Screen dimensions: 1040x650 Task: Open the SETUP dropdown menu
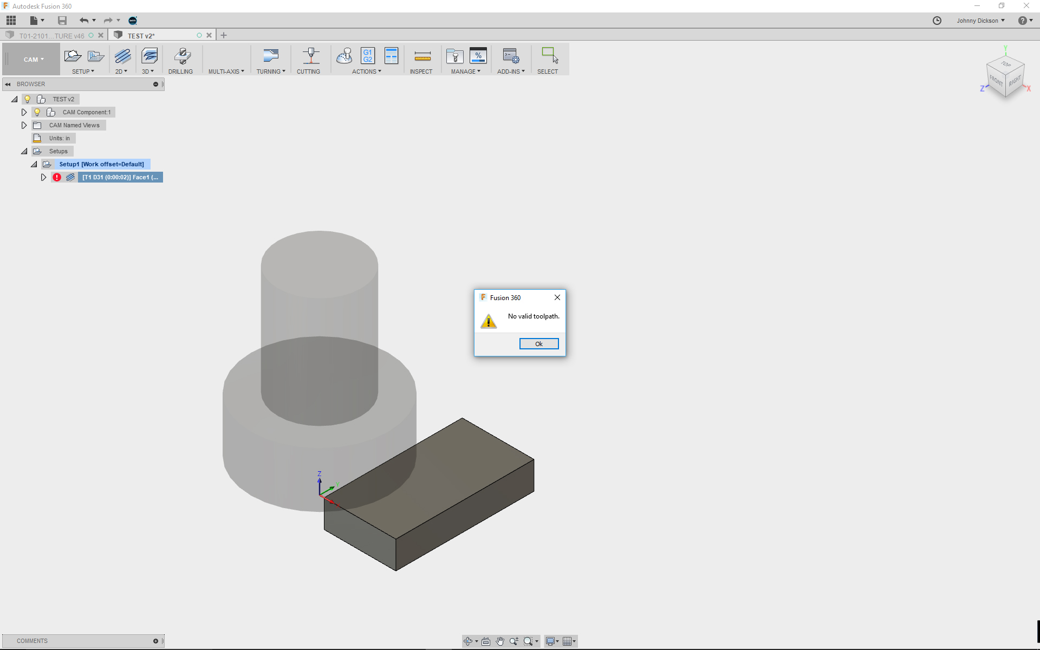(83, 71)
